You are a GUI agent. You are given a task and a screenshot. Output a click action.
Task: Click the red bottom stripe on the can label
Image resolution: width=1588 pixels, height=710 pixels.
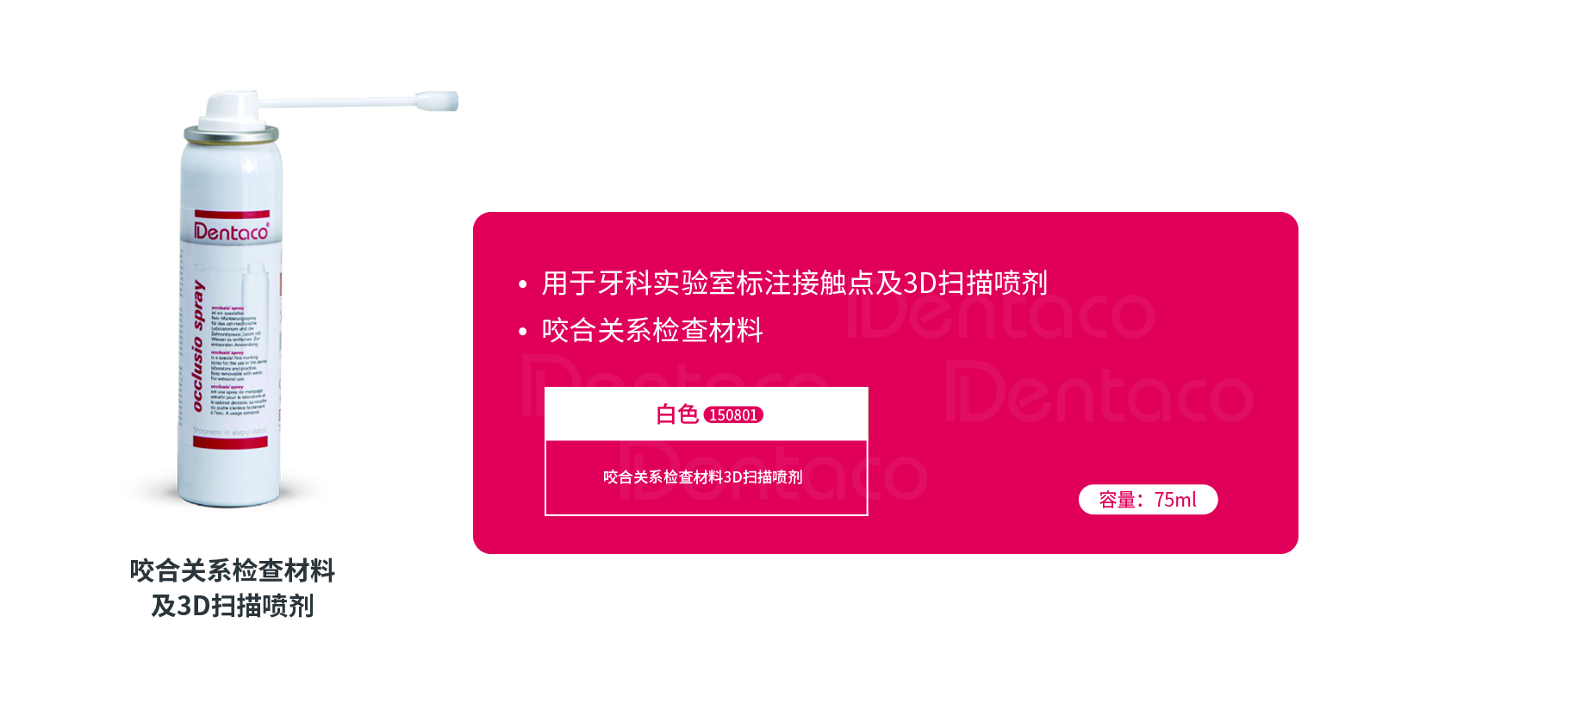(230, 442)
